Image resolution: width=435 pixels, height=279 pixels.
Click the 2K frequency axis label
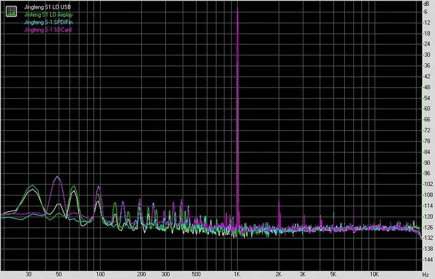coord(279,274)
